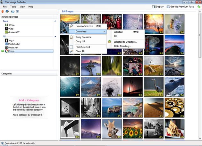Click the folder icon beside Selected to Directory

(x=109, y=42)
